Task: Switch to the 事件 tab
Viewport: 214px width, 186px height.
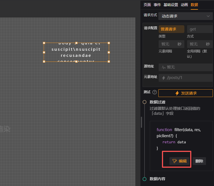Action: [x=157, y=5]
